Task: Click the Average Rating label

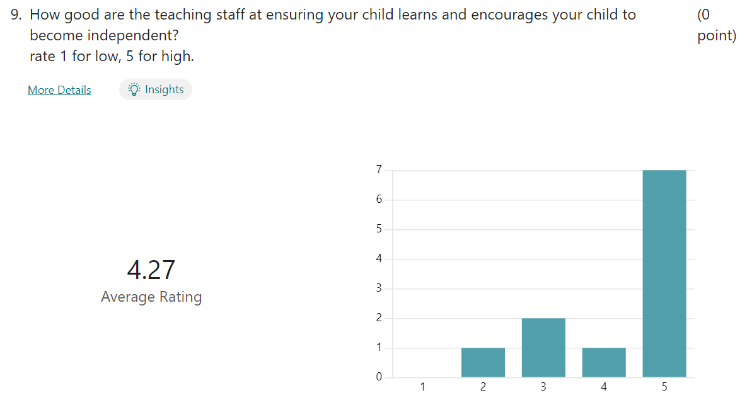Action: pyautogui.click(x=151, y=297)
